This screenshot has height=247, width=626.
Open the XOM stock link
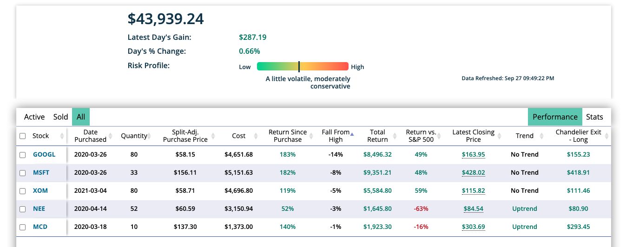click(40, 190)
